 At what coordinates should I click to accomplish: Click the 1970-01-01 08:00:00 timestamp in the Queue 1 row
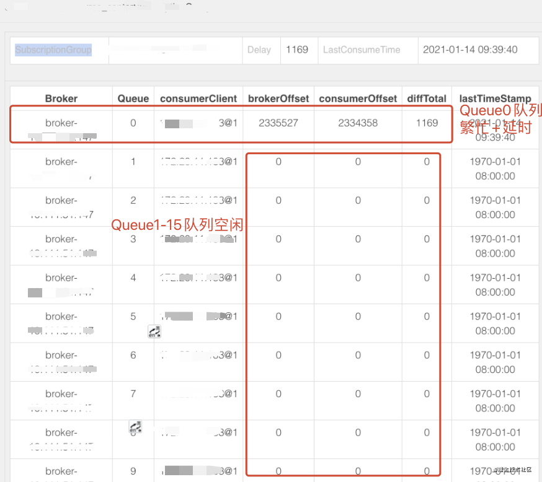[495, 169]
